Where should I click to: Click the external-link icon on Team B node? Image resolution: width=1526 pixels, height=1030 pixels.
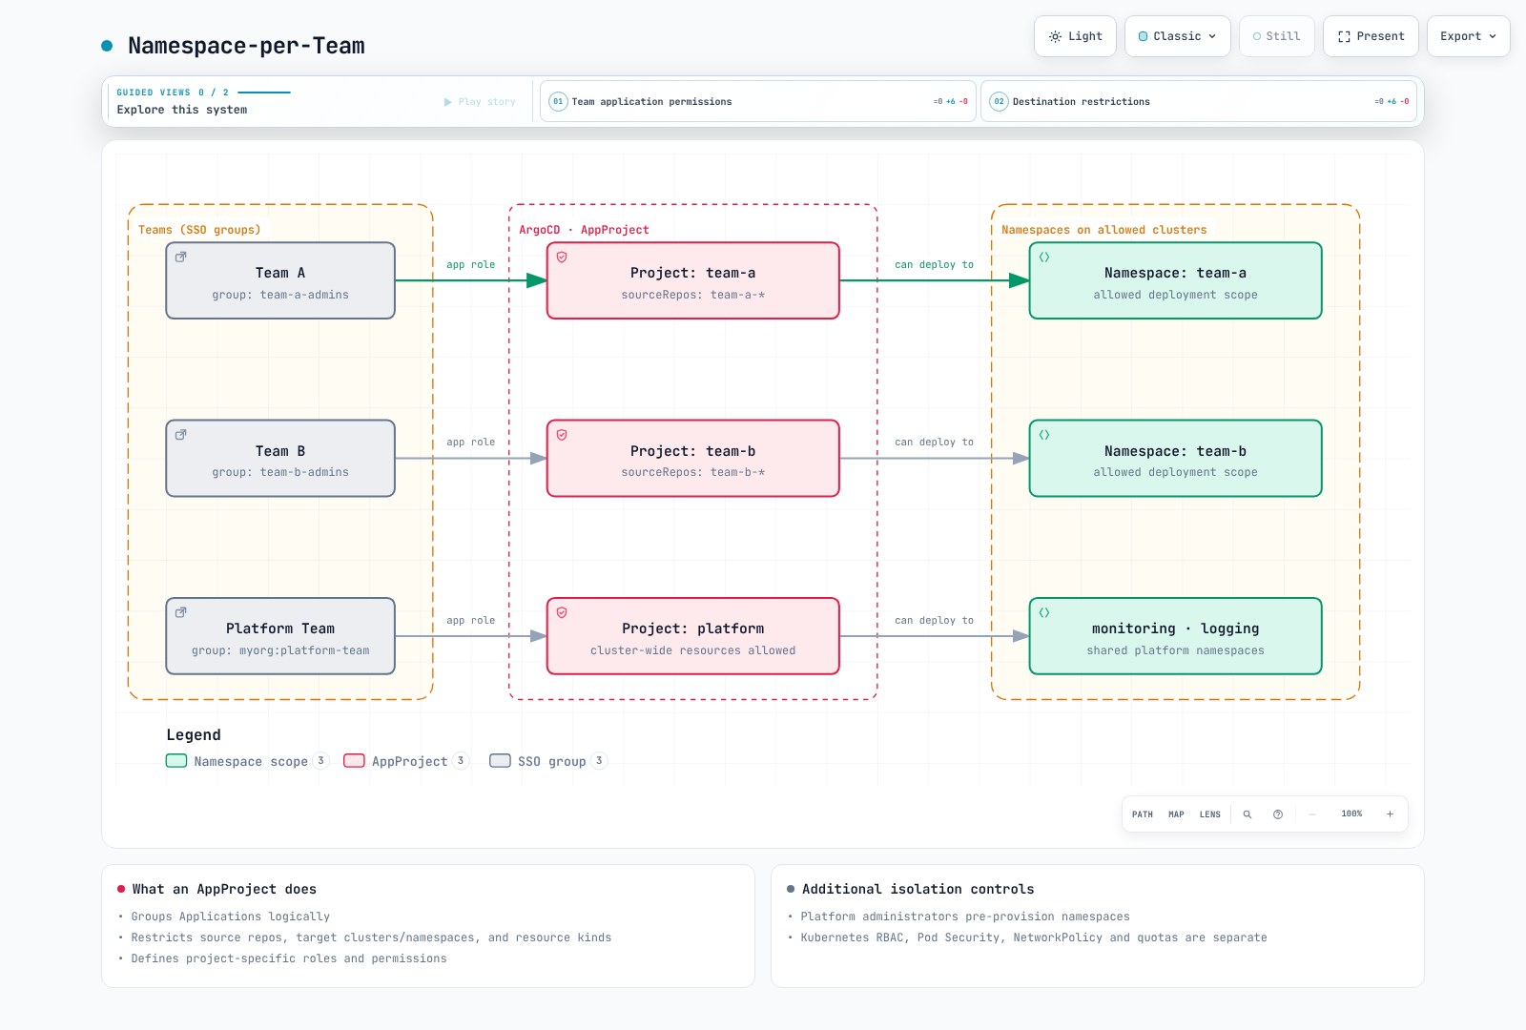point(181,435)
